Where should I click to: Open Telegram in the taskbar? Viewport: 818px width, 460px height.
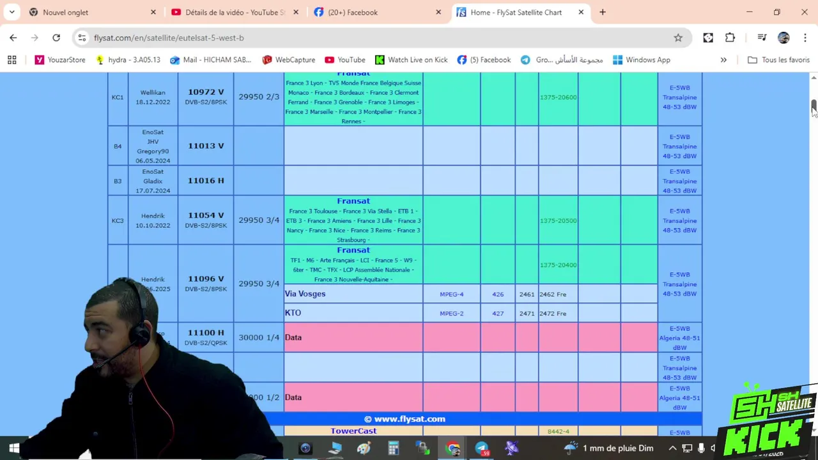pyautogui.click(x=482, y=448)
